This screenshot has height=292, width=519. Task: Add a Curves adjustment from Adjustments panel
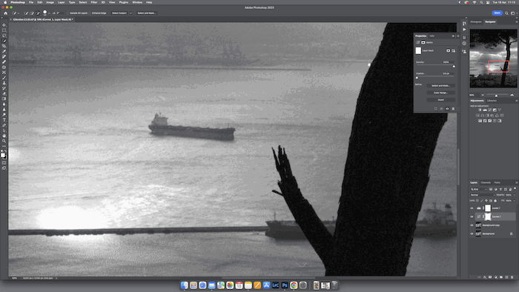[x=490, y=110]
